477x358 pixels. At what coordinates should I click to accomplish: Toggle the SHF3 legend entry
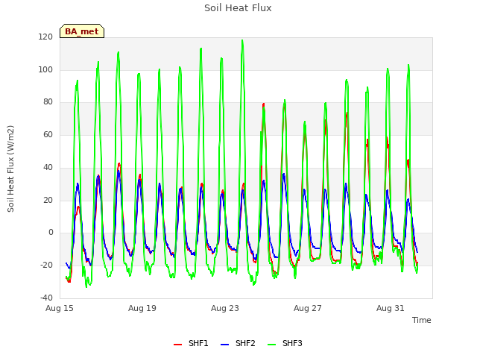(285, 343)
